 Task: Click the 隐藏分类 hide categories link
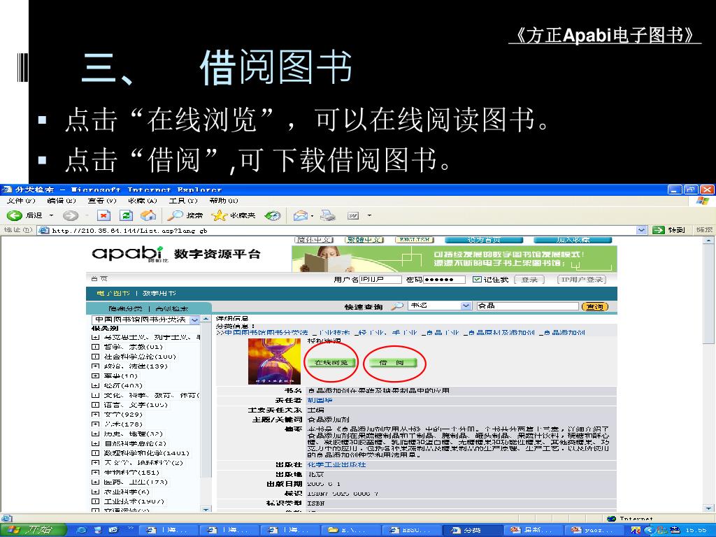126,309
